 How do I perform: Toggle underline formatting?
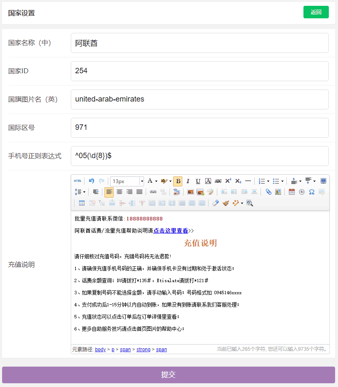(198, 181)
